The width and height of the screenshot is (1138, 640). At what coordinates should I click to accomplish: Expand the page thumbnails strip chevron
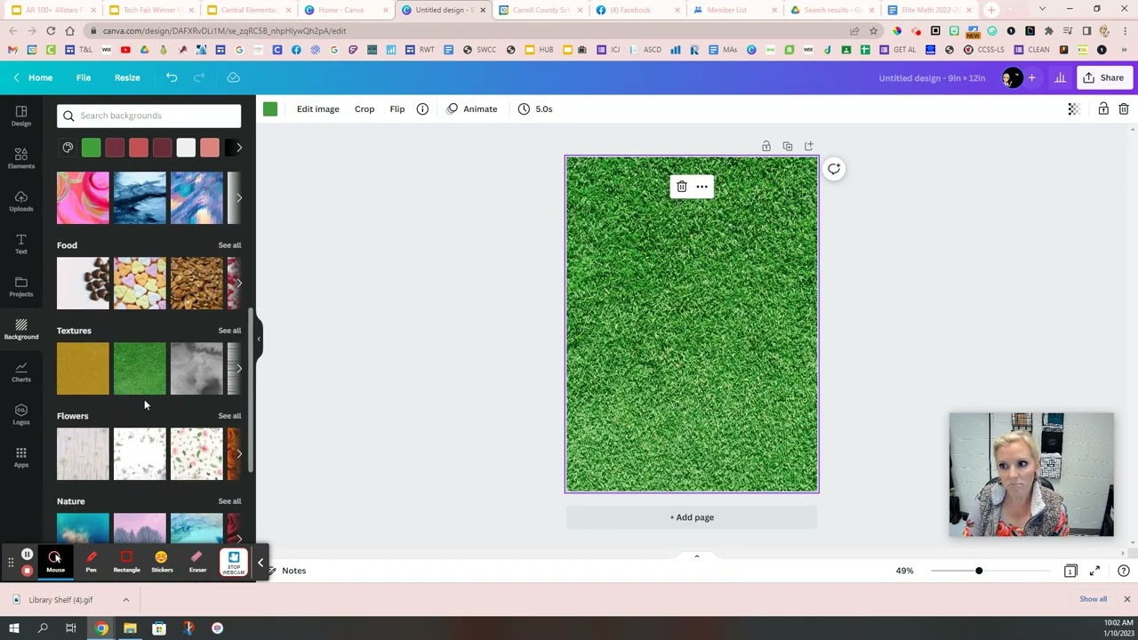(696, 556)
